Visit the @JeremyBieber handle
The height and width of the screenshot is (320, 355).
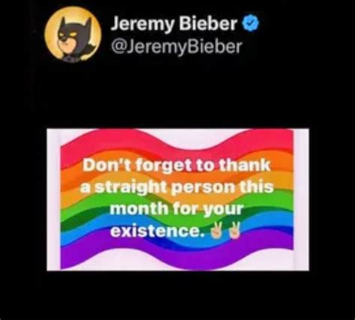click(177, 46)
